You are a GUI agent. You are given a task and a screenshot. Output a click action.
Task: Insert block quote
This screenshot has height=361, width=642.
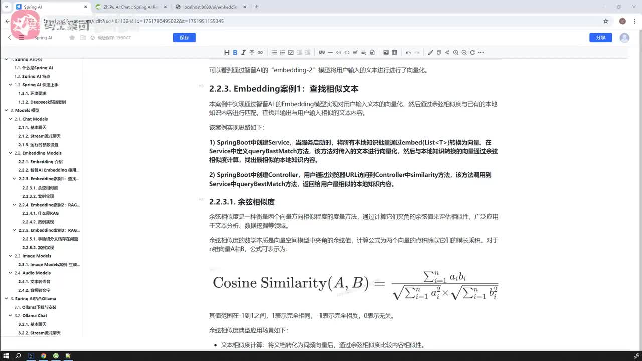click(322, 52)
